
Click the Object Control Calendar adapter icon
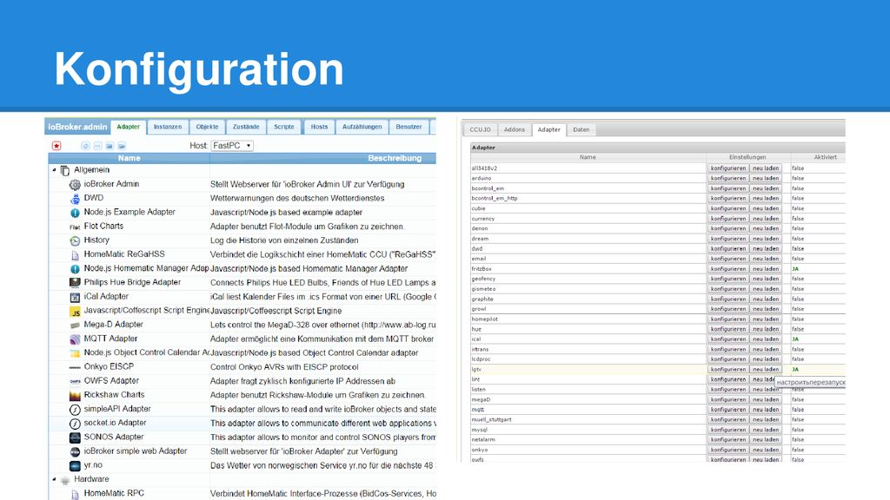75,353
